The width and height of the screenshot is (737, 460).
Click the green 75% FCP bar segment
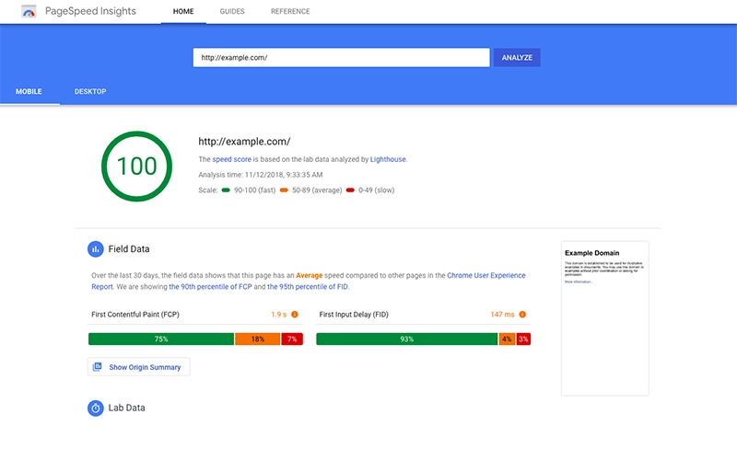pos(161,339)
